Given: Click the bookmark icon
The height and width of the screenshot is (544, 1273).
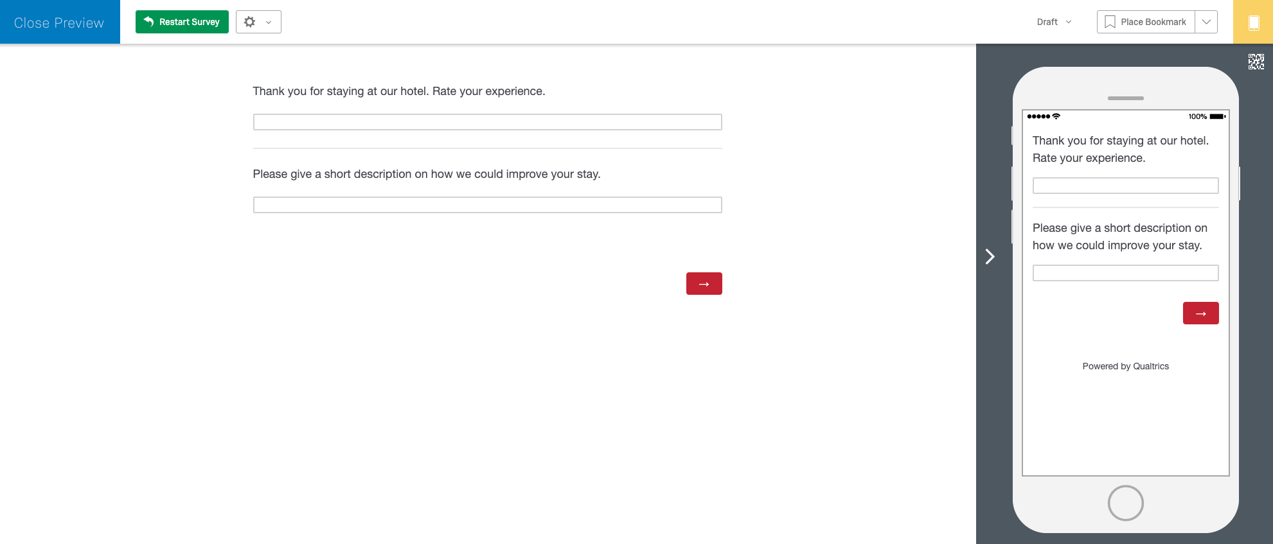Looking at the screenshot, I should [1110, 22].
